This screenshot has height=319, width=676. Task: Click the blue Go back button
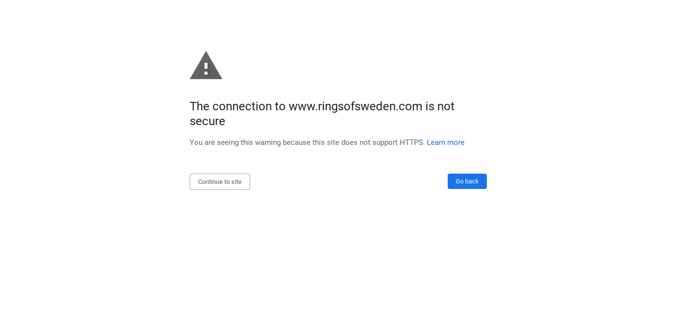coord(467,181)
